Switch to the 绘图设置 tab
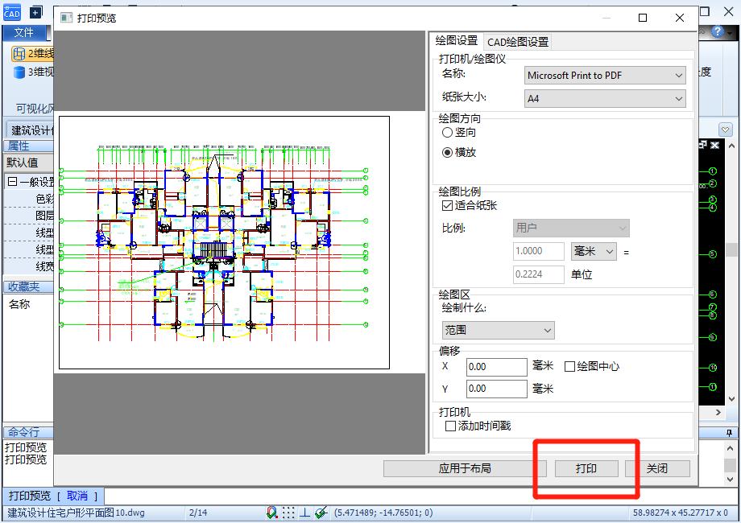Viewport: 741px width, 523px height. coord(457,41)
